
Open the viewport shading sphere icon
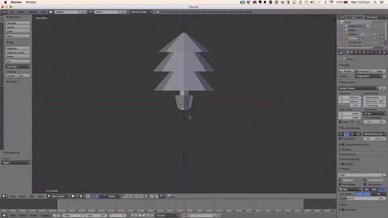74,196
